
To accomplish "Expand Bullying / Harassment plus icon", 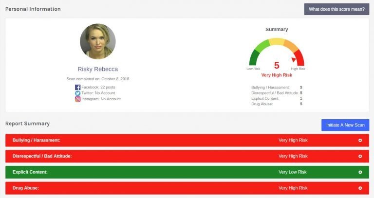I will 360,140.
